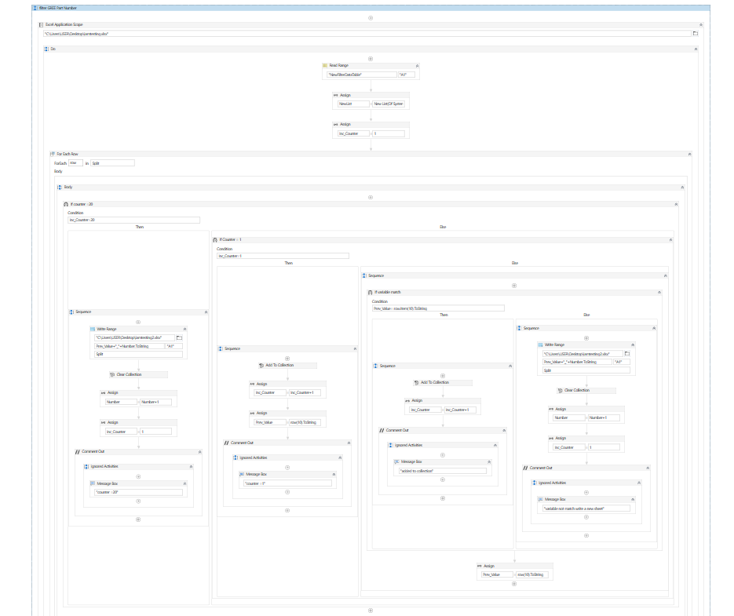Click the 'If variable match' title text
734x616 pixels.
coord(388,292)
